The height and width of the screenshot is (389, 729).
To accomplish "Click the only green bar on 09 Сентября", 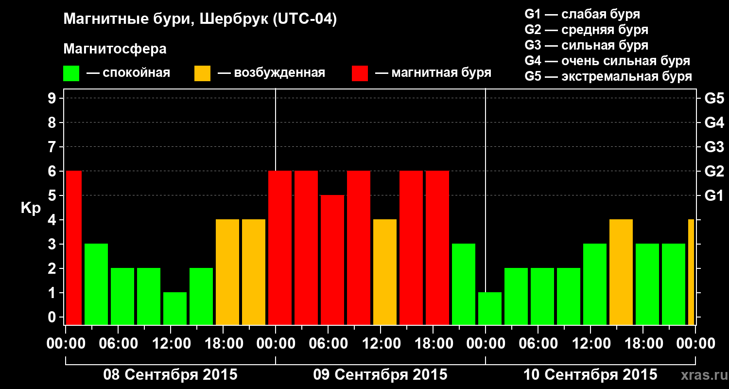I will coord(464,284).
